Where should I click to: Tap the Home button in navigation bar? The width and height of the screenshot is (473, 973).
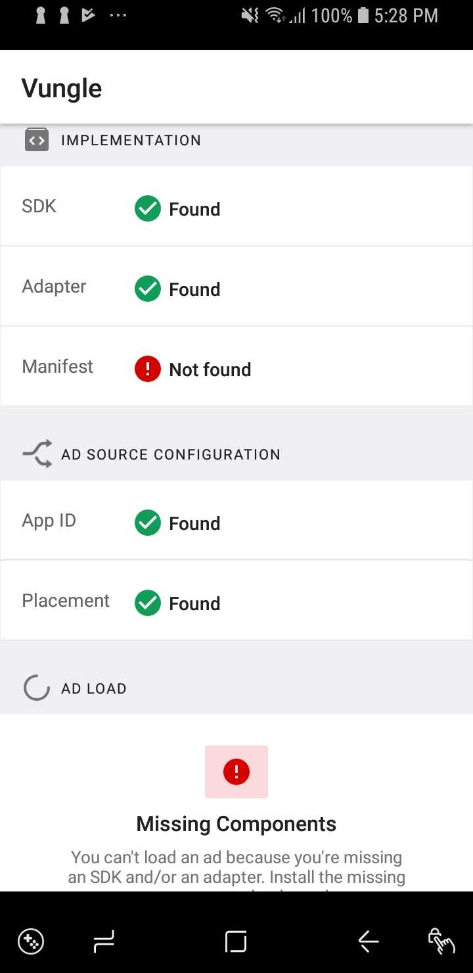pyautogui.click(x=235, y=941)
